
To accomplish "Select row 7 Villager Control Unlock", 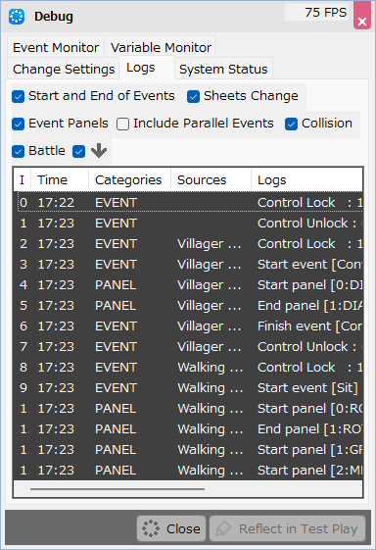I will 188,346.
